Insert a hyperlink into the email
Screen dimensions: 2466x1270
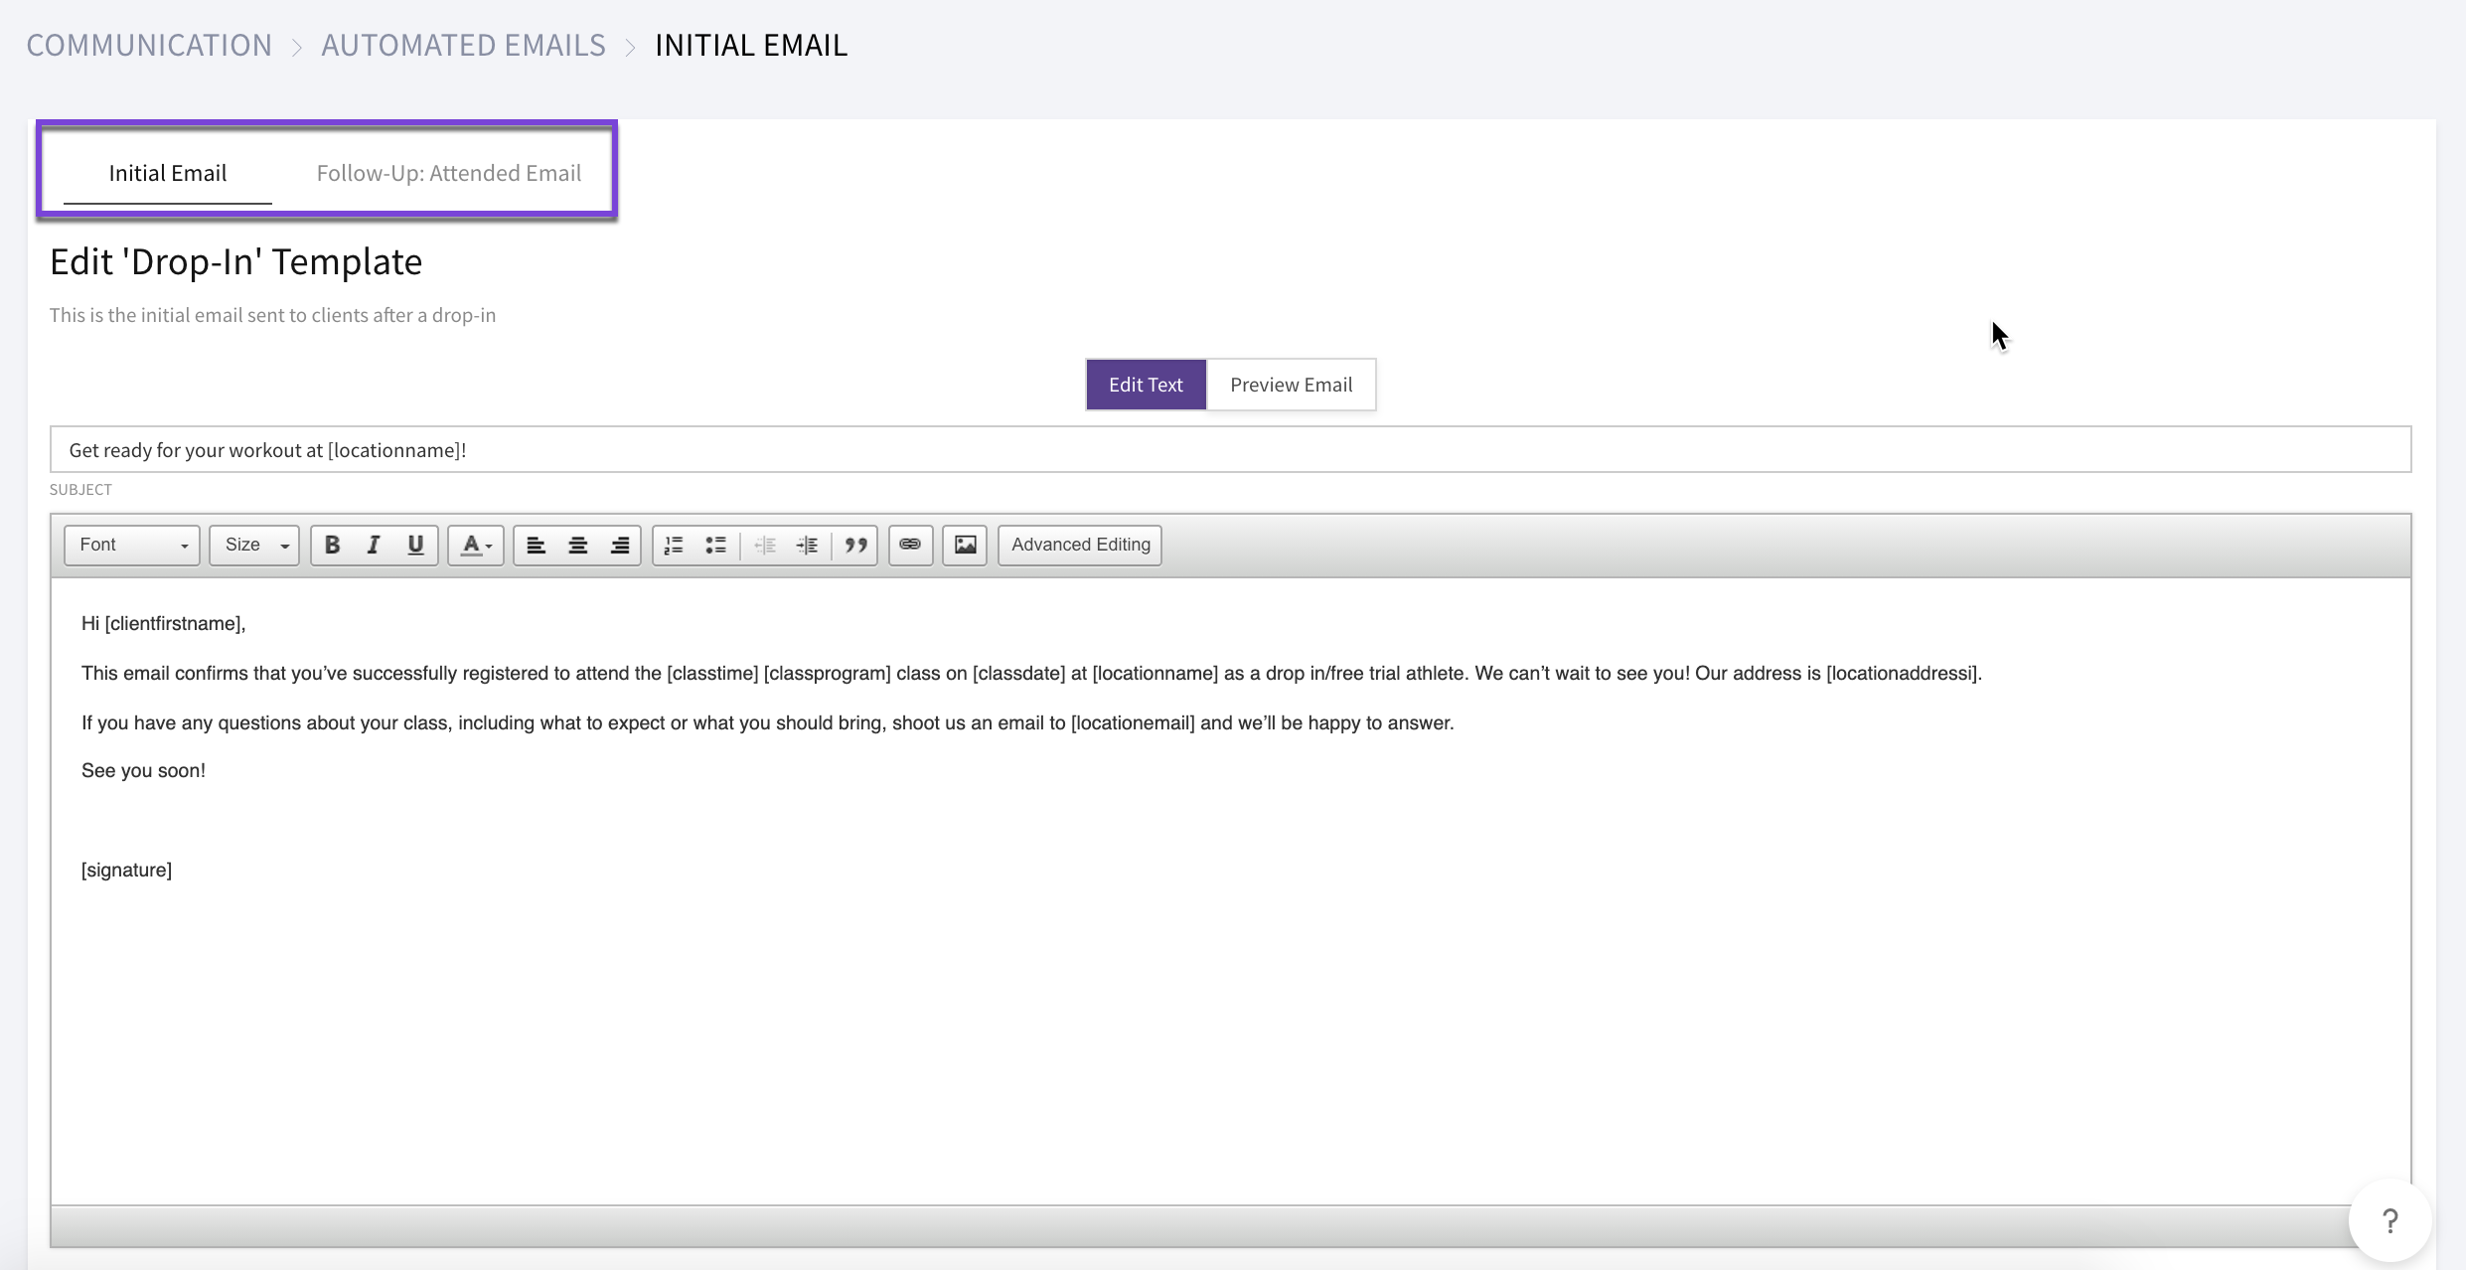(x=909, y=545)
